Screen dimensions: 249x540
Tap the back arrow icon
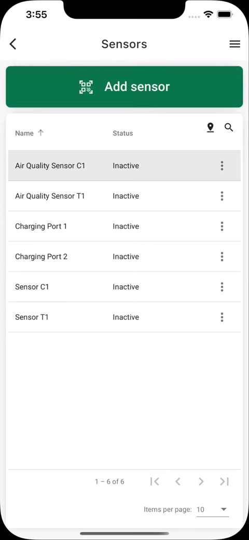click(13, 44)
